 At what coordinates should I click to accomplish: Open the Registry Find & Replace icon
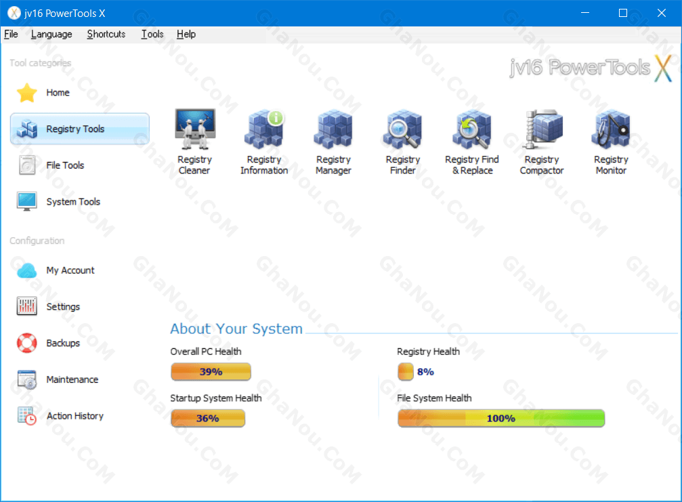[x=472, y=129]
